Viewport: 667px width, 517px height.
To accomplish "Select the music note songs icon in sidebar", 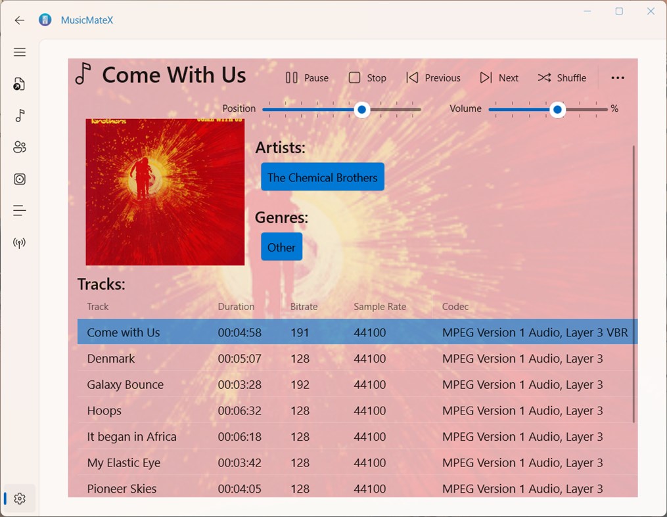I will point(19,116).
